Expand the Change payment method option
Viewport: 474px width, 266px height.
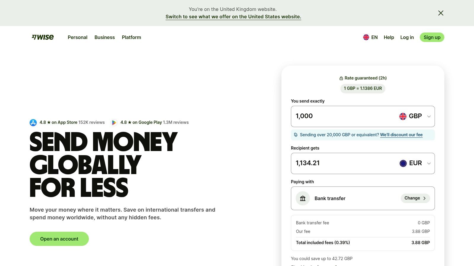tap(415, 198)
